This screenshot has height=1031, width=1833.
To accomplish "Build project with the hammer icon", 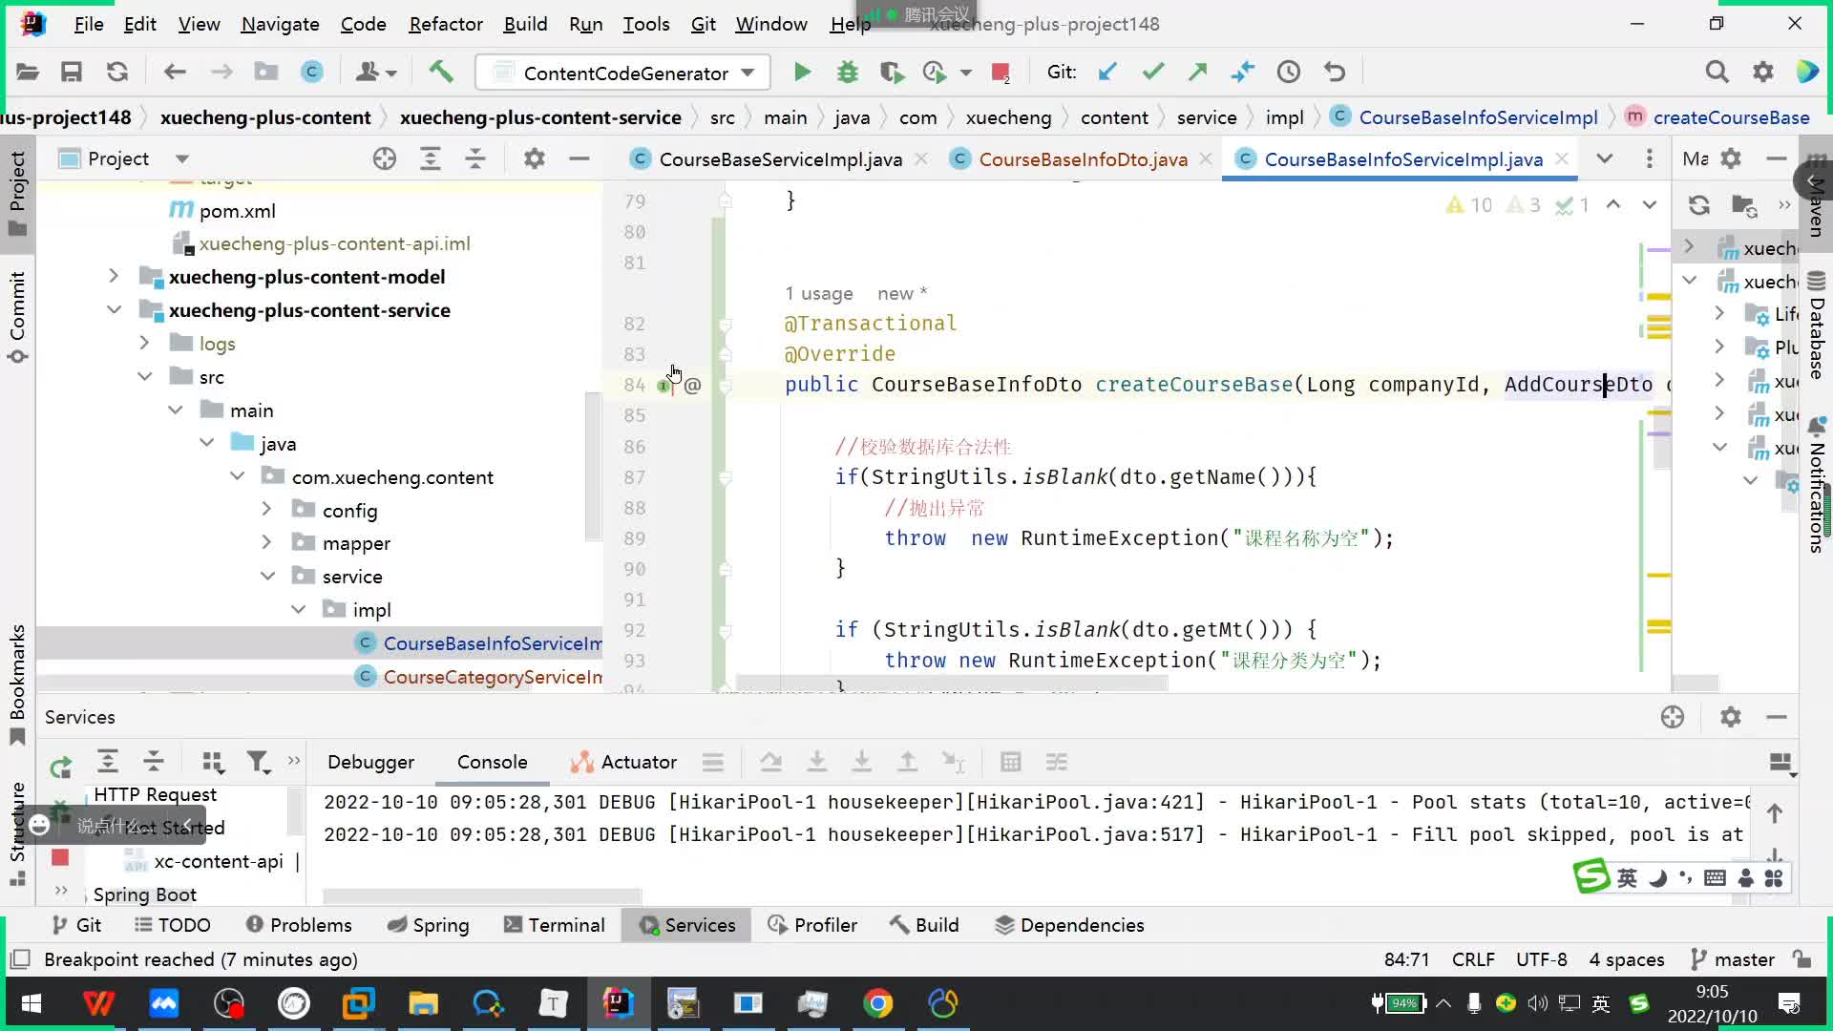I will 440,73.
